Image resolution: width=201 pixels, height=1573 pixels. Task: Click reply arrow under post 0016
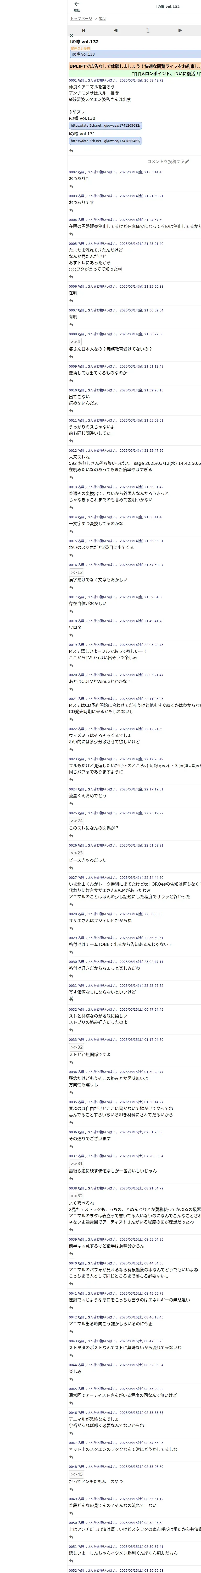tap(71, 588)
